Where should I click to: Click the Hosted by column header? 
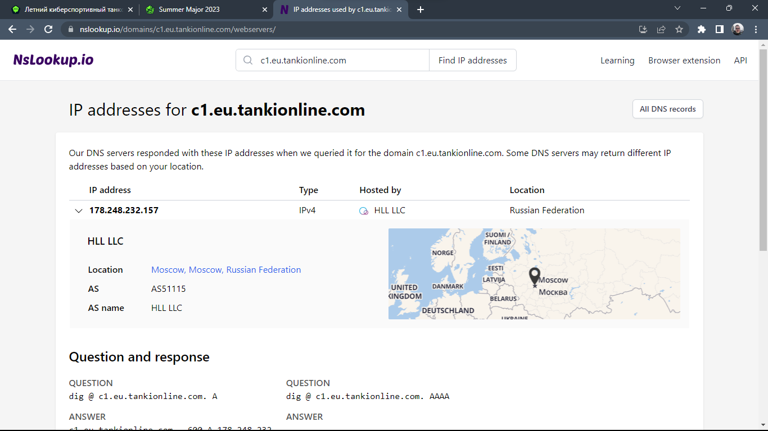point(380,190)
